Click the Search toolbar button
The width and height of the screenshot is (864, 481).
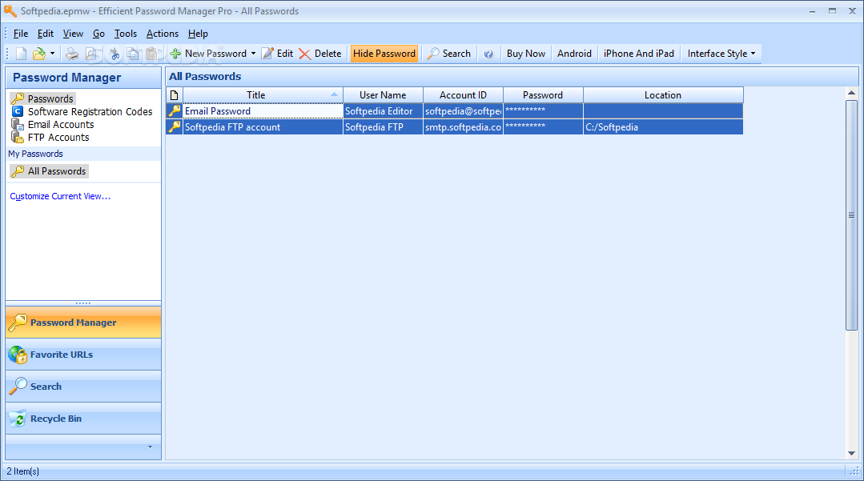pos(449,54)
